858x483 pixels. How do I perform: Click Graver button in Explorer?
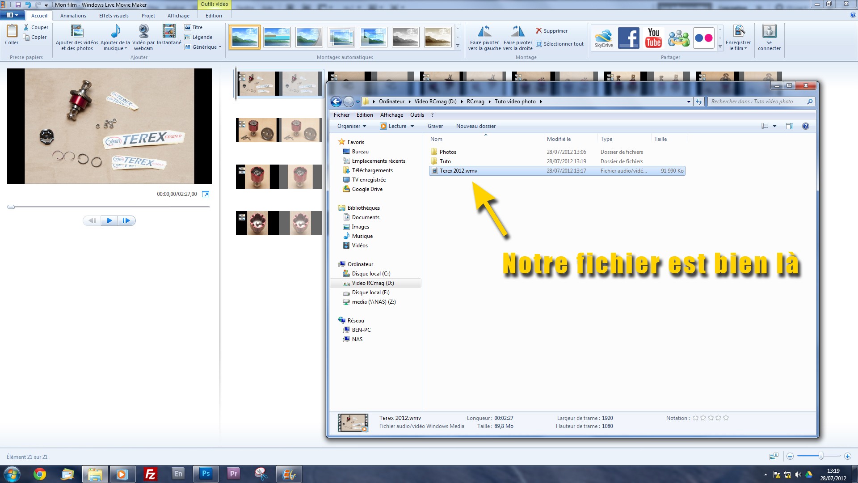[435, 126]
